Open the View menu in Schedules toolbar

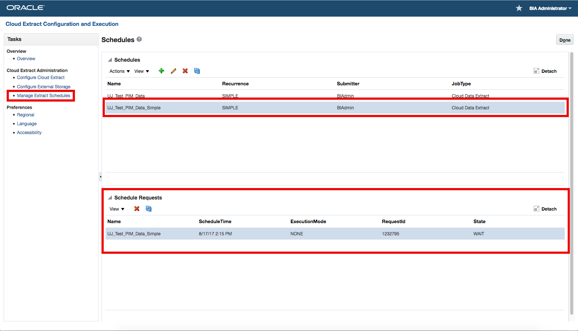click(x=142, y=71)
